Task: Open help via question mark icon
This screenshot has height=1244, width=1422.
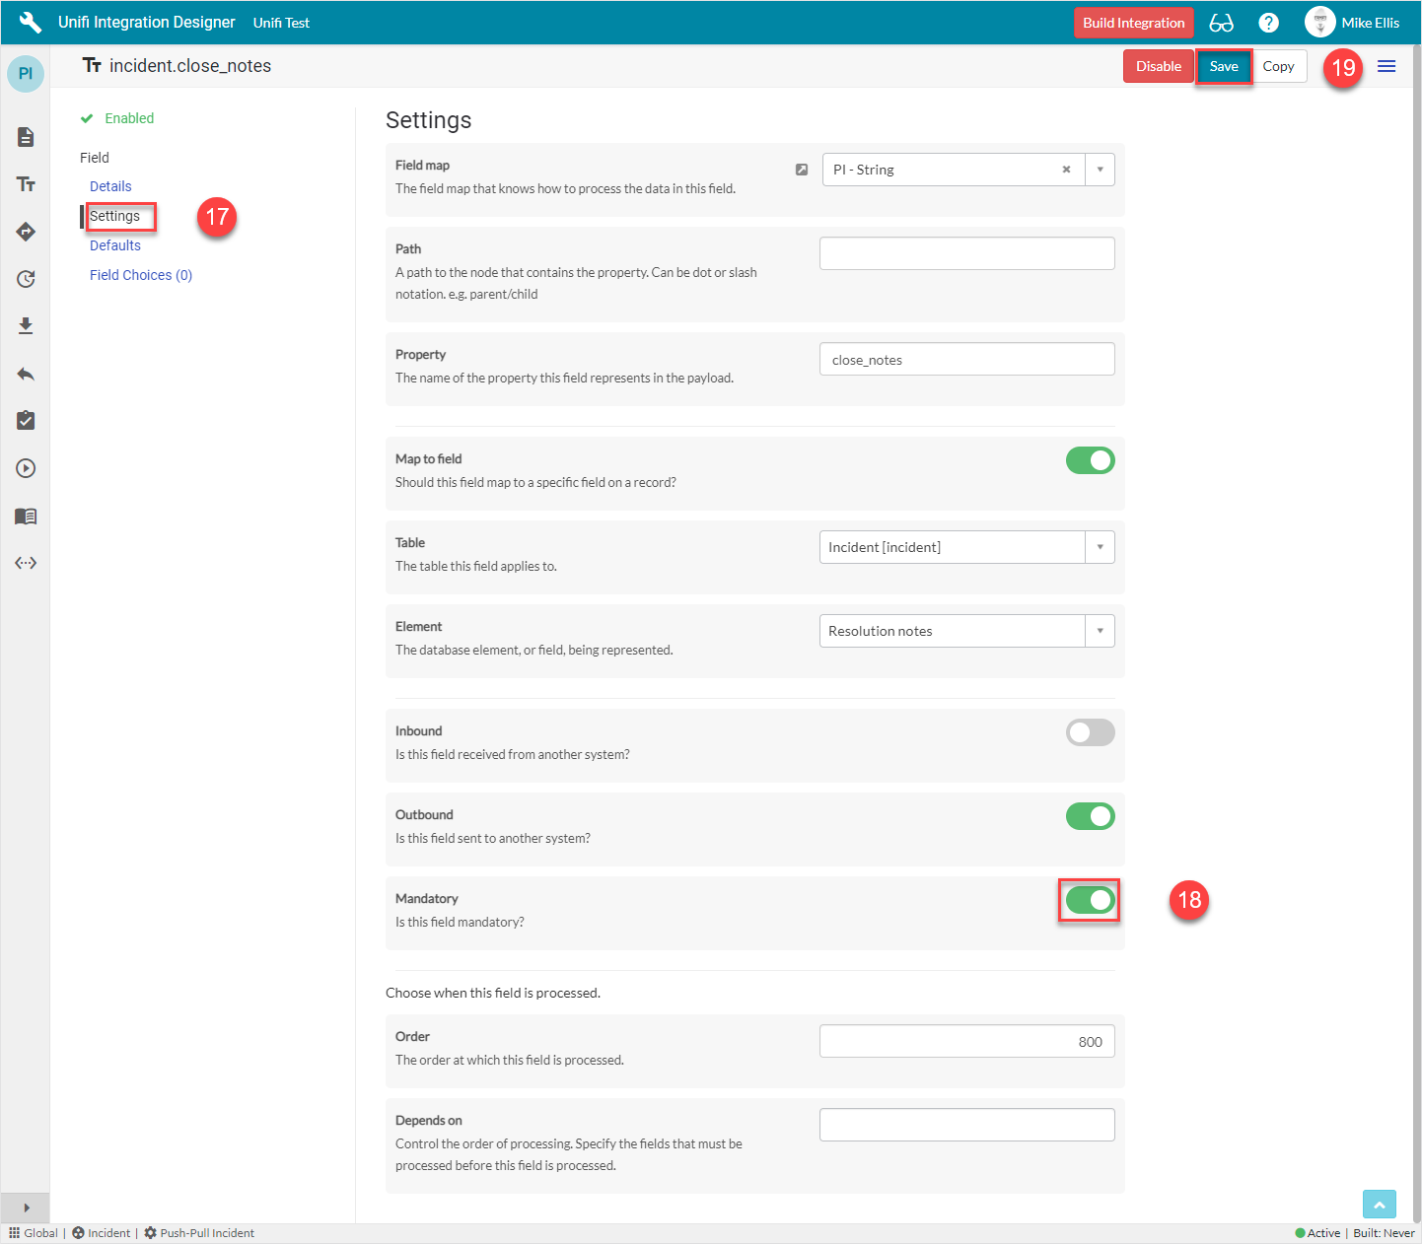Action: click(1269, 23)
